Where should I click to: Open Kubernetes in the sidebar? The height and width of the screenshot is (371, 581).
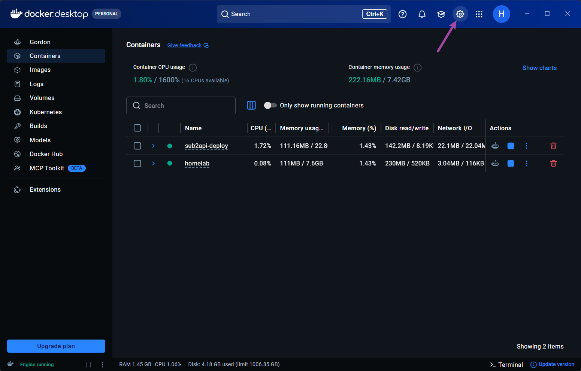point(56,112)
